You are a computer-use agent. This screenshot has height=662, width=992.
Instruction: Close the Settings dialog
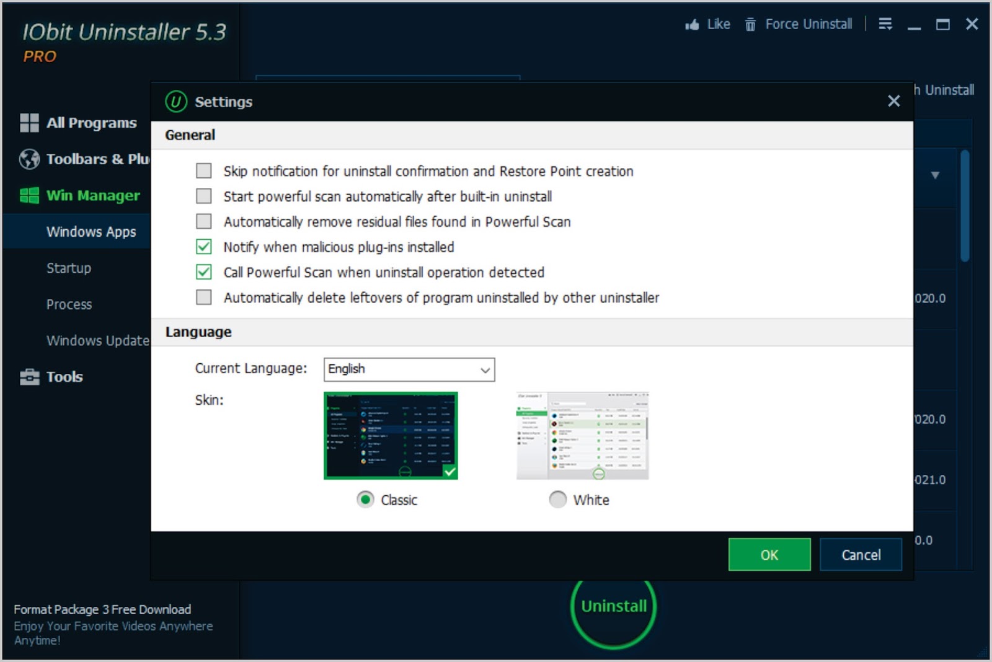point(893,101)
